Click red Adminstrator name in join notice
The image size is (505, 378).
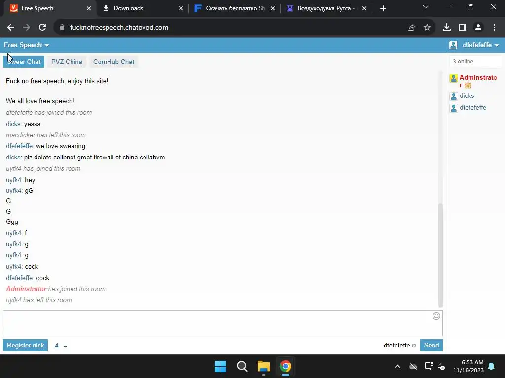click(x=26, y=289)
